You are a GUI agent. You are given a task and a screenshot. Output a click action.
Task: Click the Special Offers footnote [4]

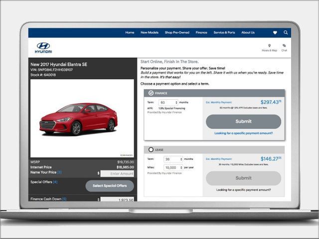tap(55, 182)
